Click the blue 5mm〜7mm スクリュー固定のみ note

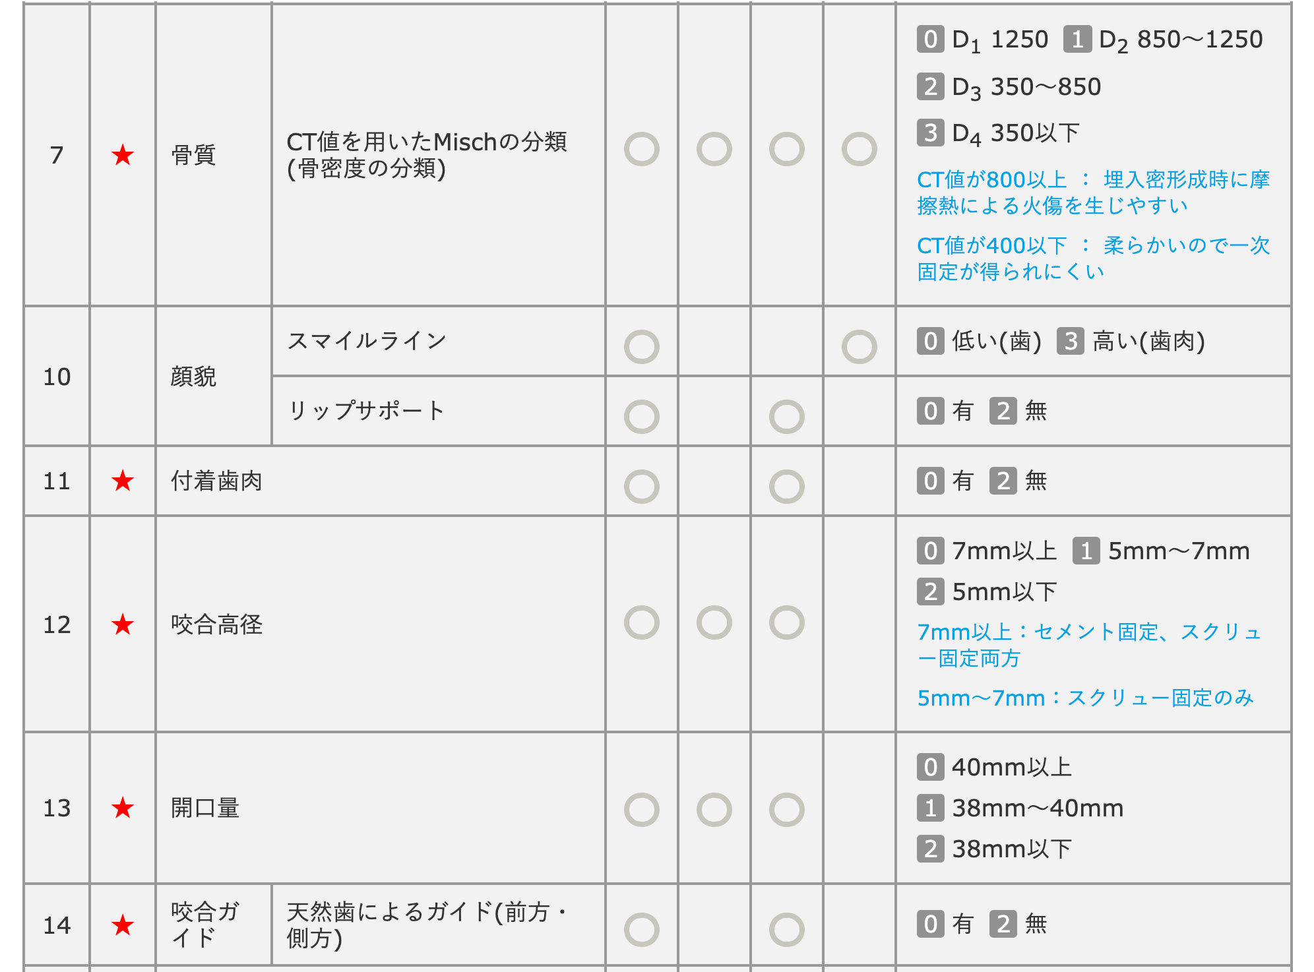click(x=1085, y=698)
